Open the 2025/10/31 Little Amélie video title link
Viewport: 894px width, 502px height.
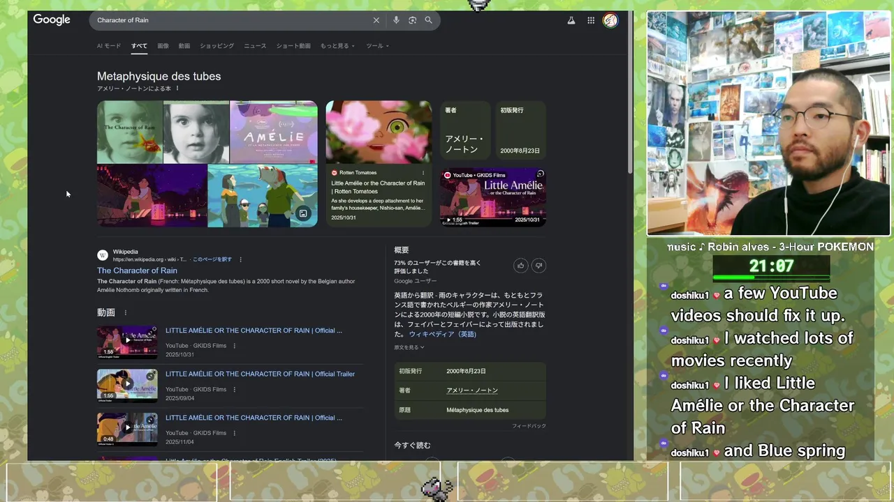(x=254, y=330)
